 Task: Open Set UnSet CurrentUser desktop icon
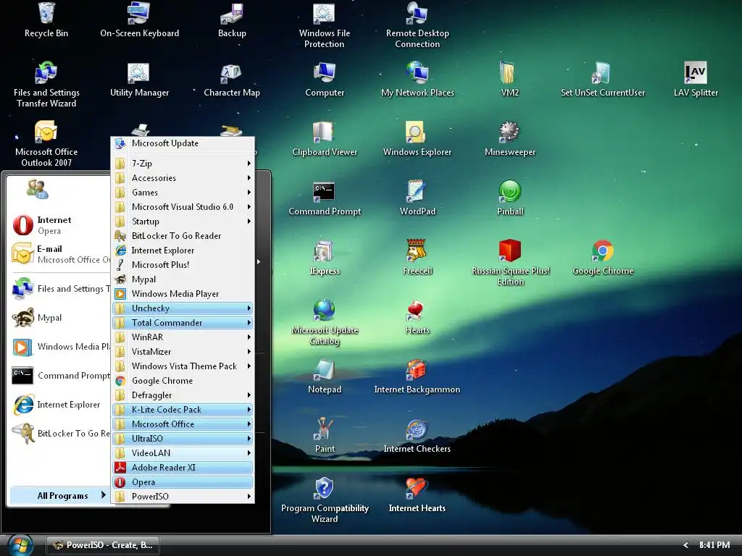pos(602,80)
